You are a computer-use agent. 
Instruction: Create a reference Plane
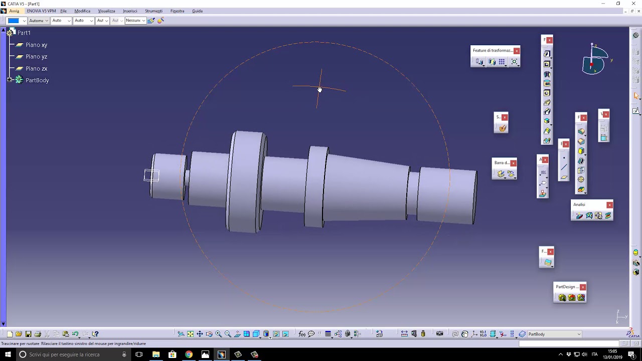click(x=564, y=177)
